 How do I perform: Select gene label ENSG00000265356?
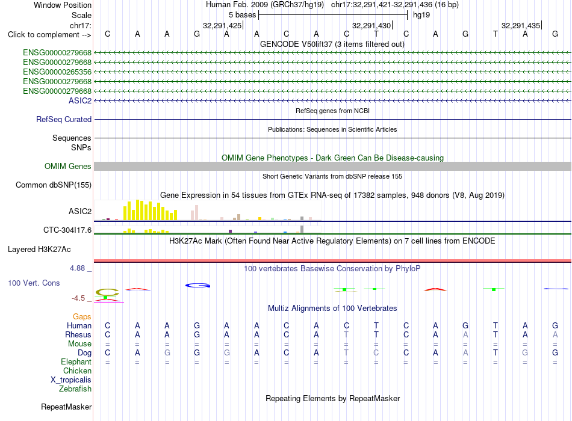pos(57,72)
